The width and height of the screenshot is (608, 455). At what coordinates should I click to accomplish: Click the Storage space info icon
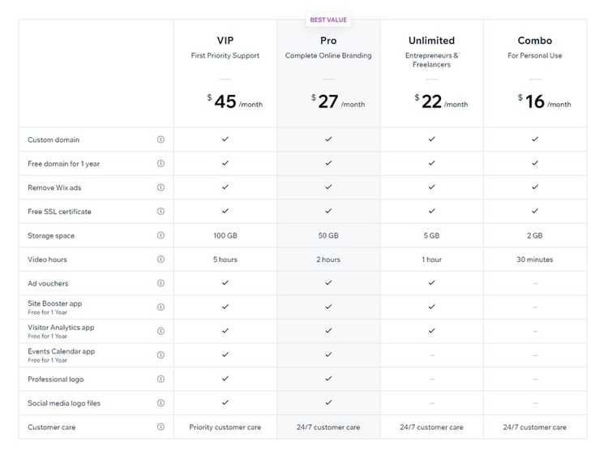point(161,235)
